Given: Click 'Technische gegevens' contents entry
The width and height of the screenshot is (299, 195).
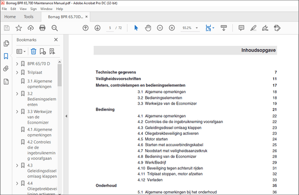Looking at the screenshot, I should [116, 72].
